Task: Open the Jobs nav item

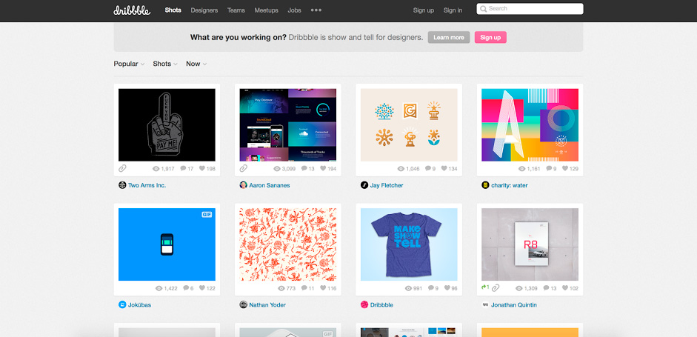Action: pyautogui.click(x=294, y=10)
